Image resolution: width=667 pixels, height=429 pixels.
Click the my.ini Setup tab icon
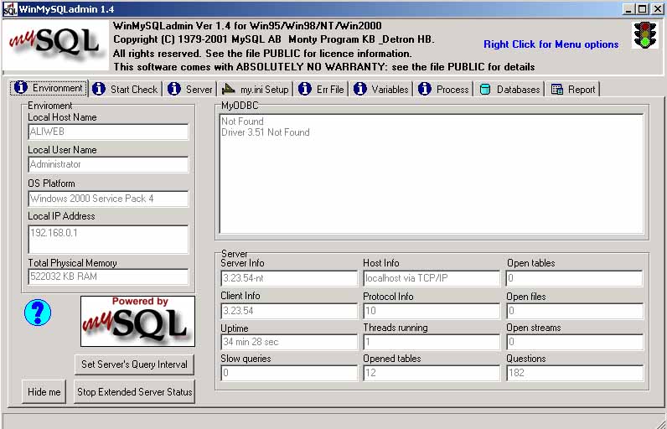pyautogui.click(x=229, y=89)
